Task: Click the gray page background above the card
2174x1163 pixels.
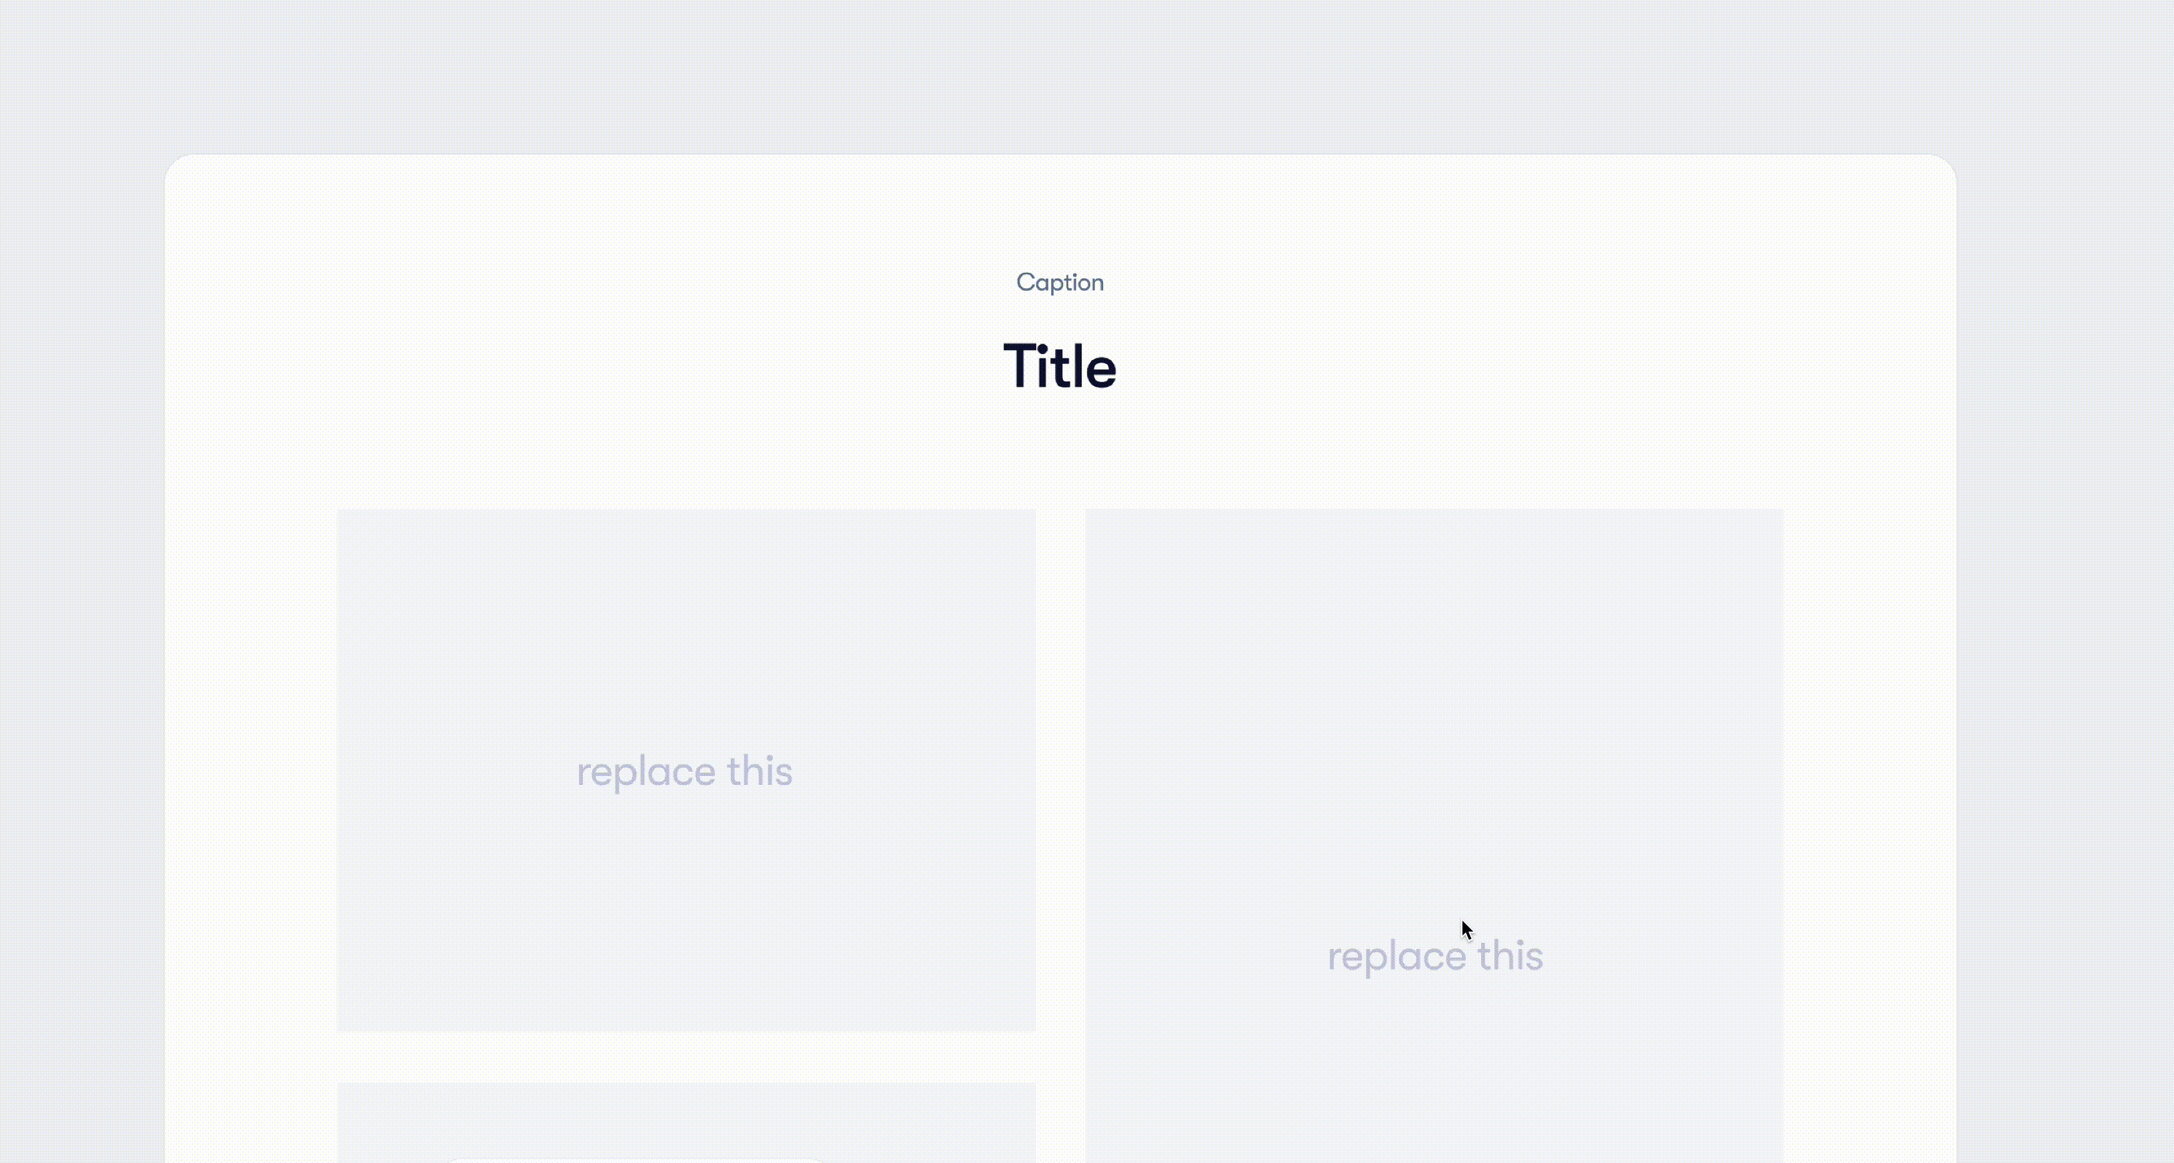Action: coord(1060,76)
